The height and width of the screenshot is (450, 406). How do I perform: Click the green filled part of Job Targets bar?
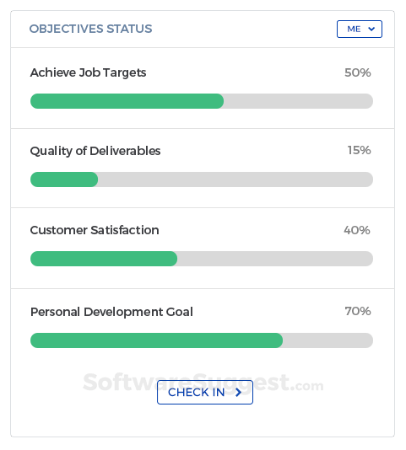[x=127, y=101]
